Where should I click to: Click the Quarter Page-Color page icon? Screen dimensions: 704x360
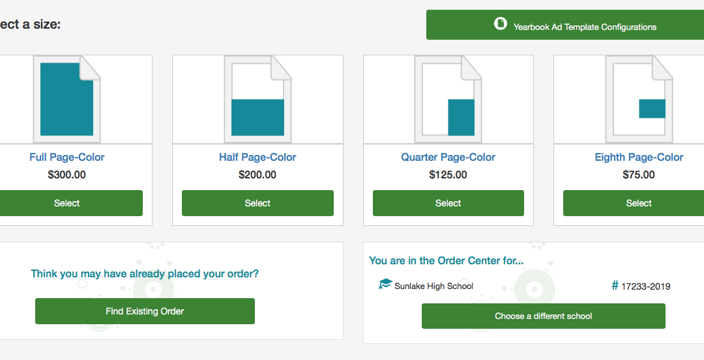point(448,99)
